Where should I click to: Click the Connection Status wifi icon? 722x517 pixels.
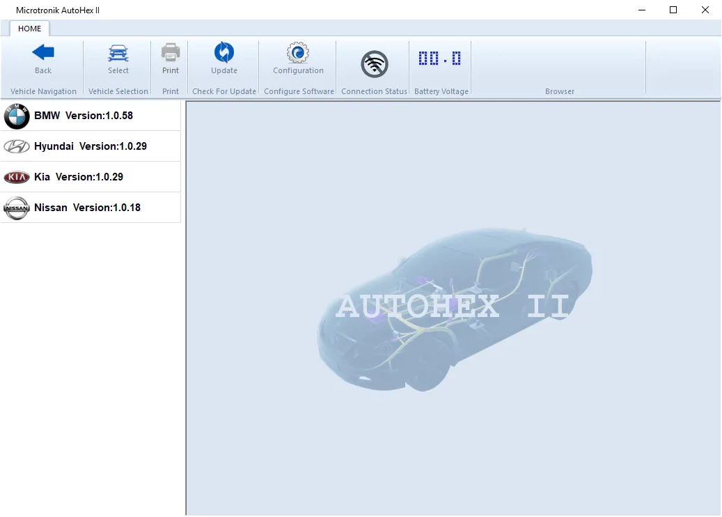pyautogui.click(x=375, y=64)
